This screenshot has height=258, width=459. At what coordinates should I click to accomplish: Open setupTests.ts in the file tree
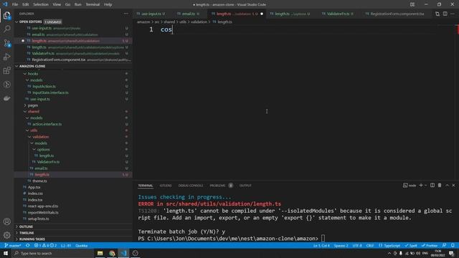click(x=38, y=219)
